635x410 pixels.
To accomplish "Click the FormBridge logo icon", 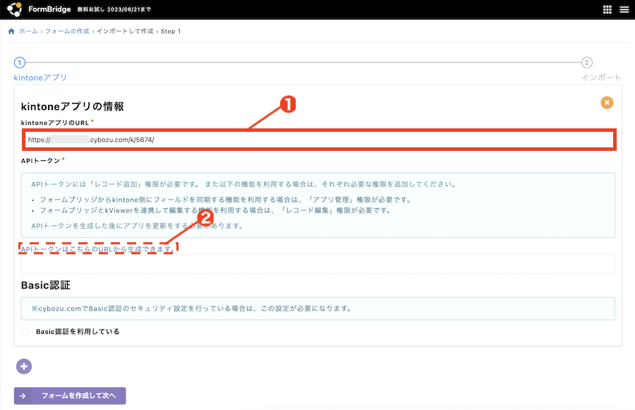I will point(15,9).
